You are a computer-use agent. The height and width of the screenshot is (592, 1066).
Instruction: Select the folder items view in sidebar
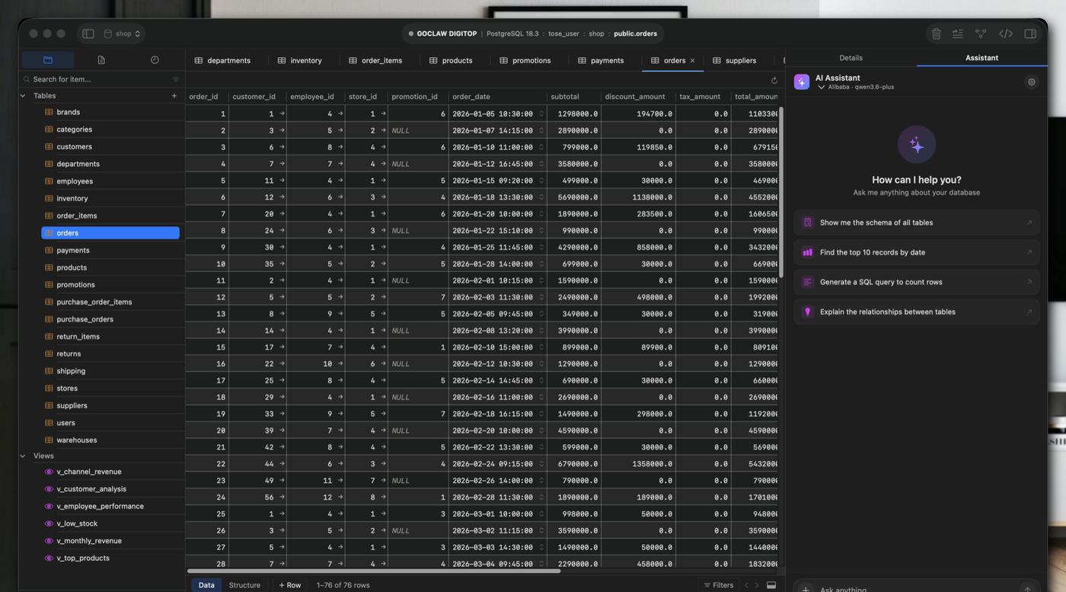(x=48, y=59)
